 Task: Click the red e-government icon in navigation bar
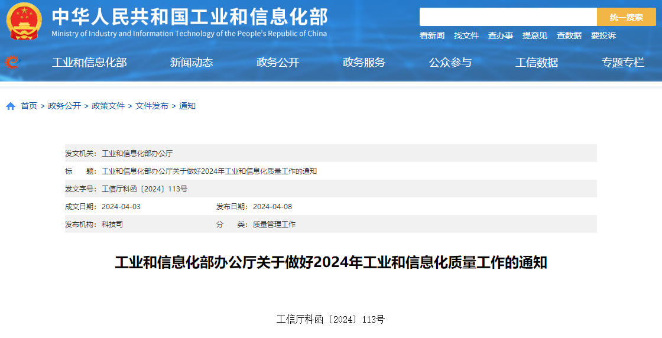(12, 63)
